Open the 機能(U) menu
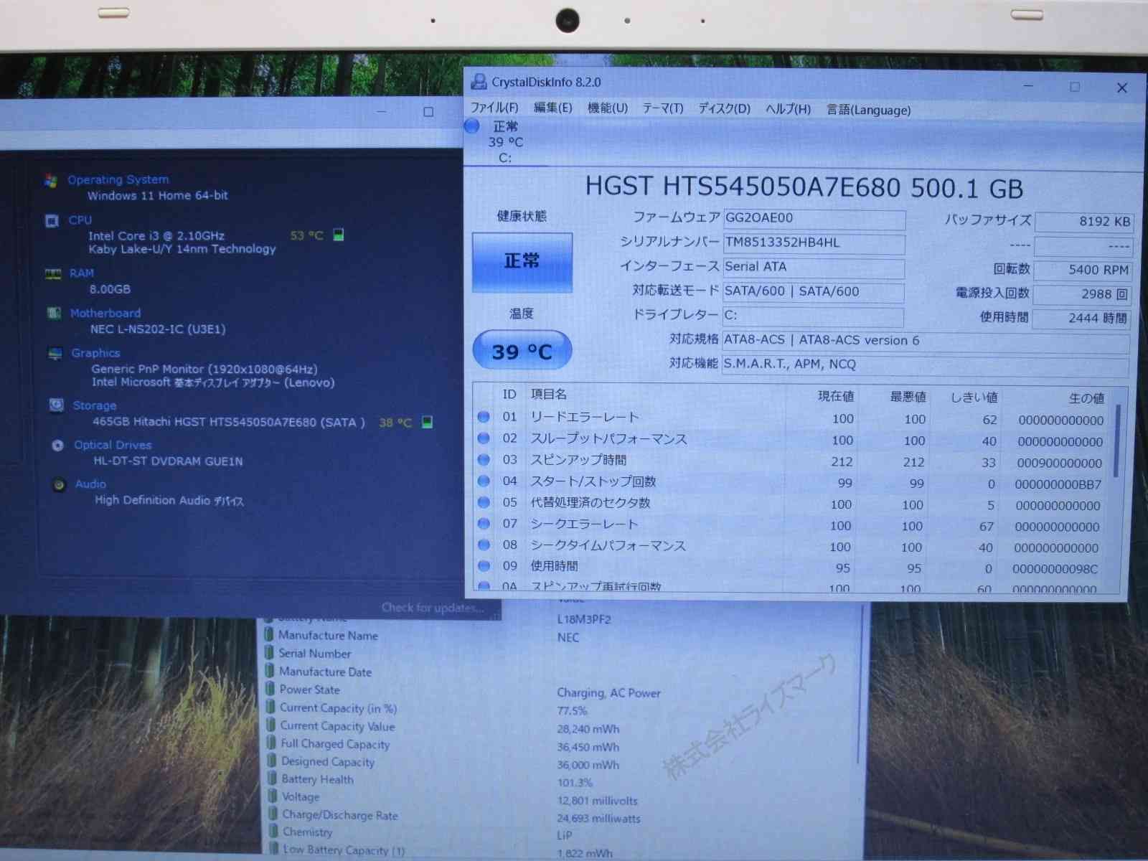 tap(607, 108)
